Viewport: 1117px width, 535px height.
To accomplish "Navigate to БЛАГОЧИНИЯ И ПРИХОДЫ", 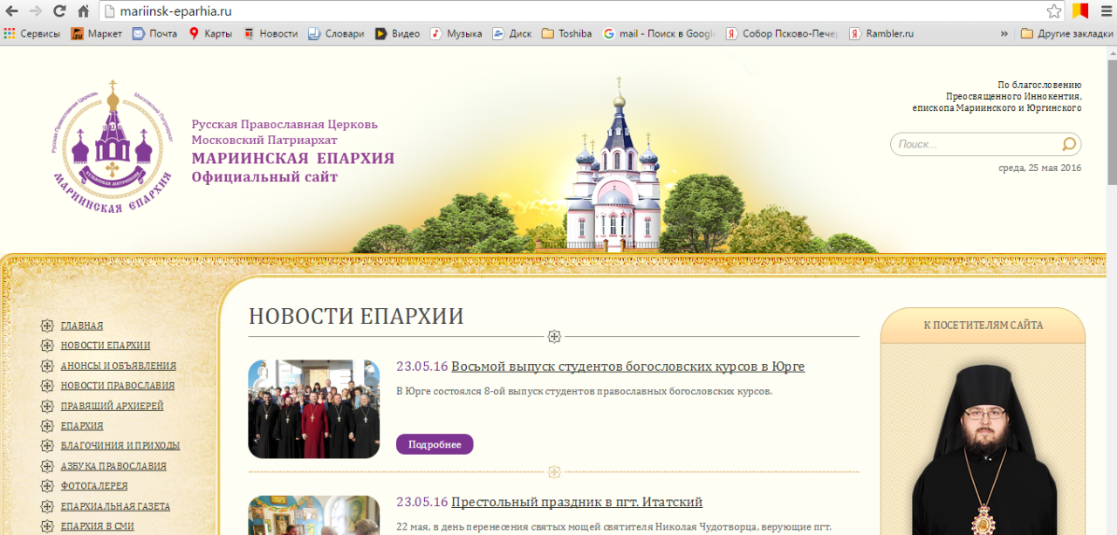I will pyautogui.click(x=120, y=445).
